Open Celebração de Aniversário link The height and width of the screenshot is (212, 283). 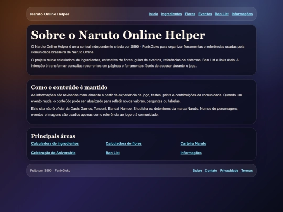[x=53, y=153]
